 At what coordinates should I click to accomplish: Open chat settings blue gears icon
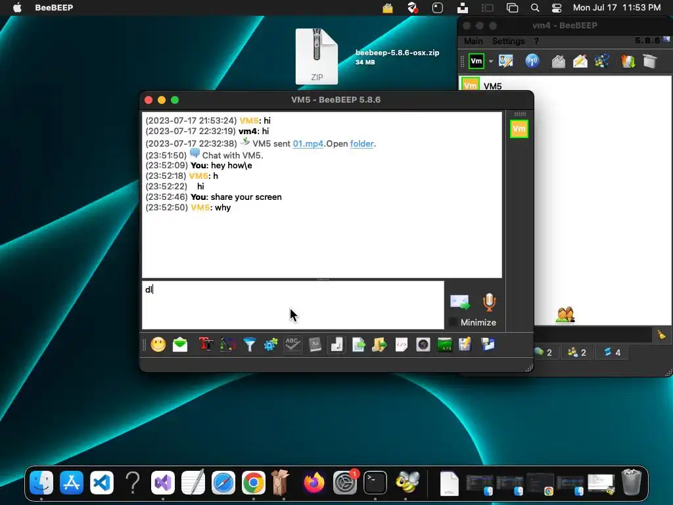pyautogui.click(x=271, y=345)
